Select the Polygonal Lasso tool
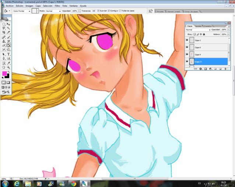Image resolution: width=235 pixels, height=187 pixels. point(4,28)
